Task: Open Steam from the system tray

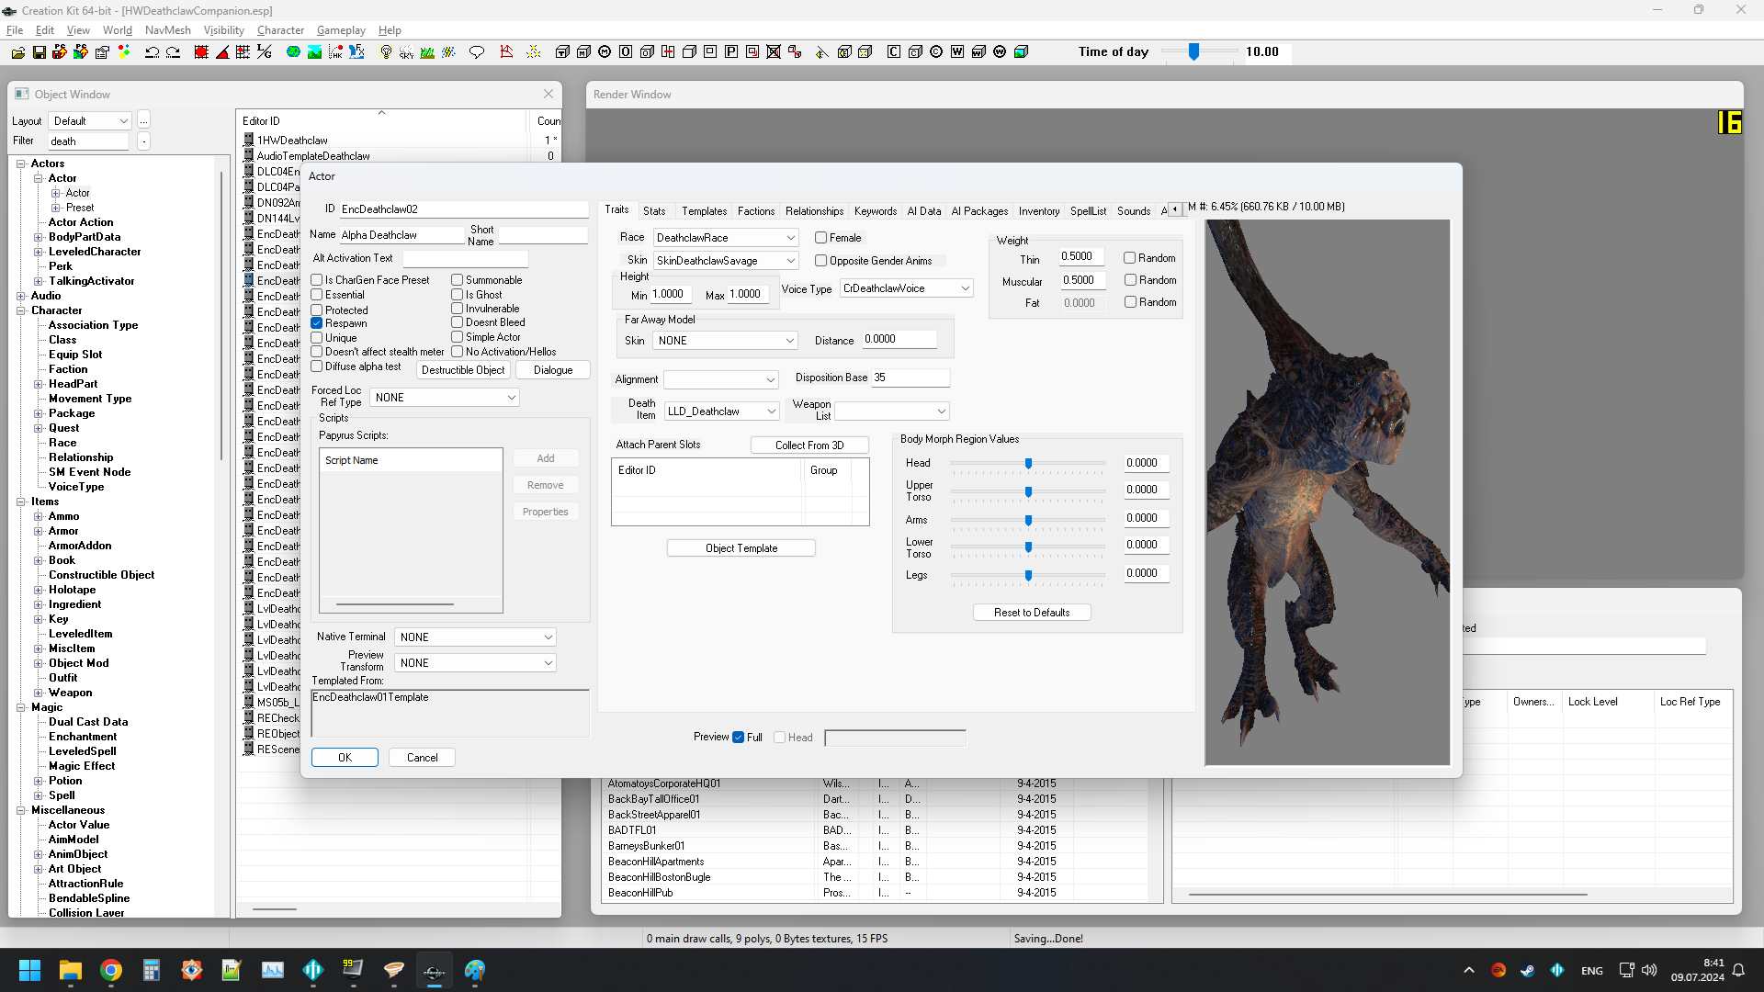Action: coord(1527,970)
